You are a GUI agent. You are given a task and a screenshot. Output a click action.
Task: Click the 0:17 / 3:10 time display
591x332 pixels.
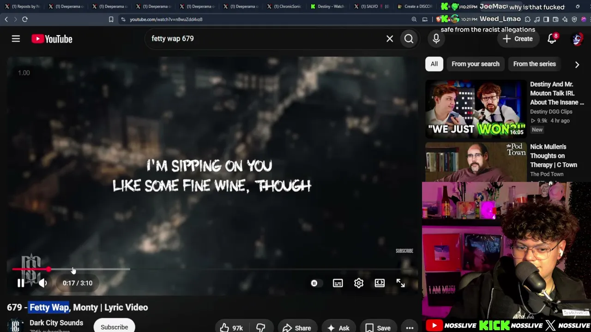point(78,283)
